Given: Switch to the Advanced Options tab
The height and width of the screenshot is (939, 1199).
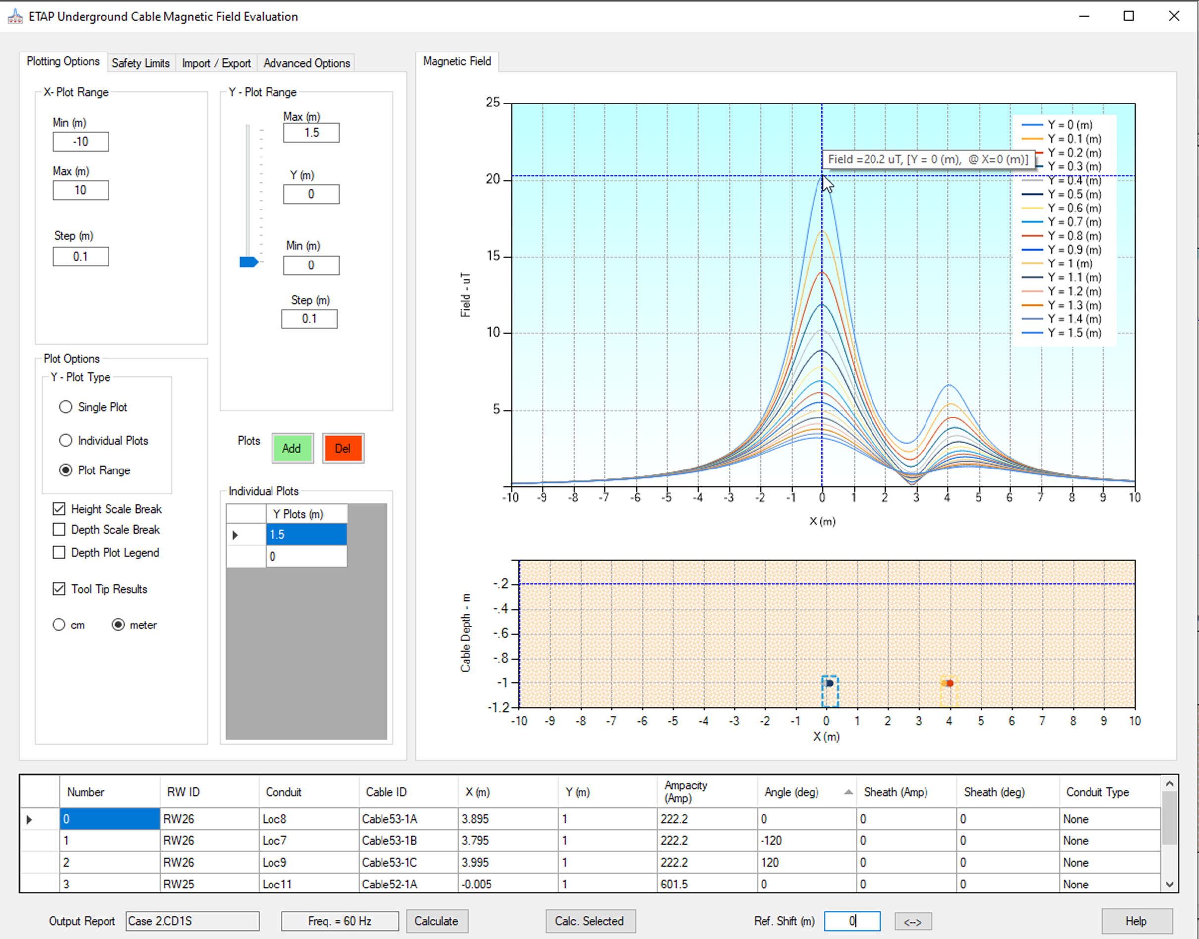Looking at the screenshot, I should click(x=306, y=63).
